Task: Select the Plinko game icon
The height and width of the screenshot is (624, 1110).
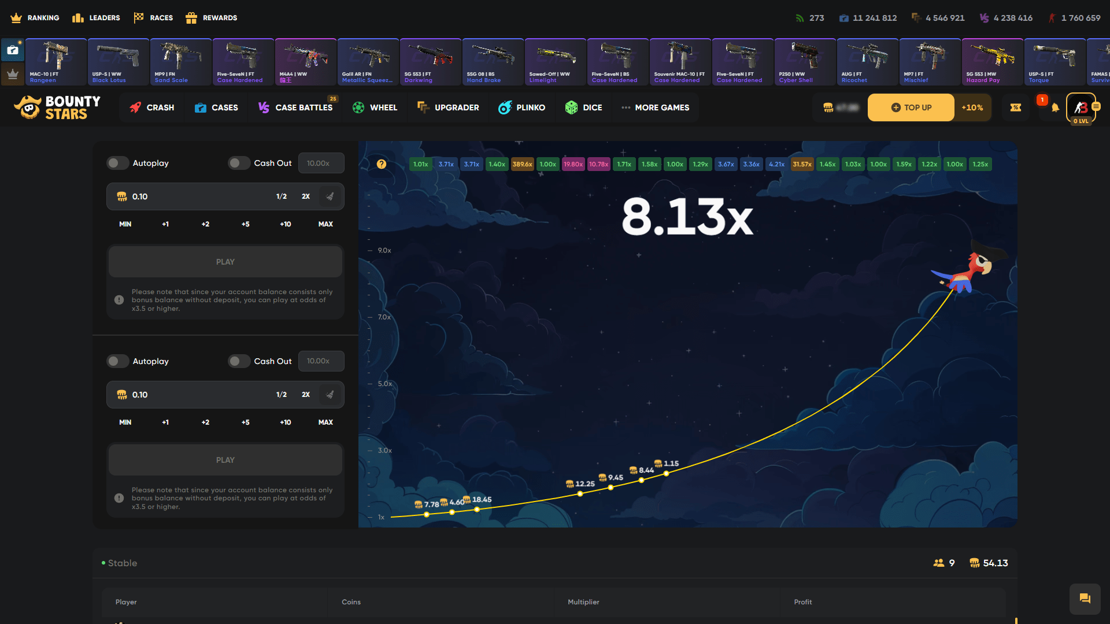Action: tap(504, 107)
